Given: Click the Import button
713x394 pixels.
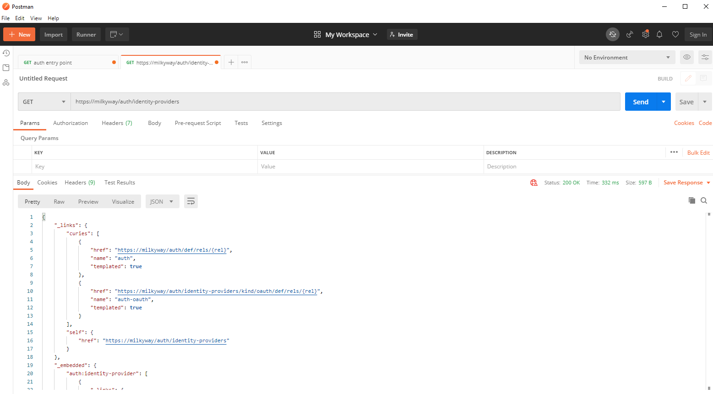Looking at the screenshot, I should click(x=54, y=34).
